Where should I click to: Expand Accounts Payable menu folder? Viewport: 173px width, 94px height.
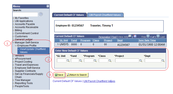click(x=14, y=24)
